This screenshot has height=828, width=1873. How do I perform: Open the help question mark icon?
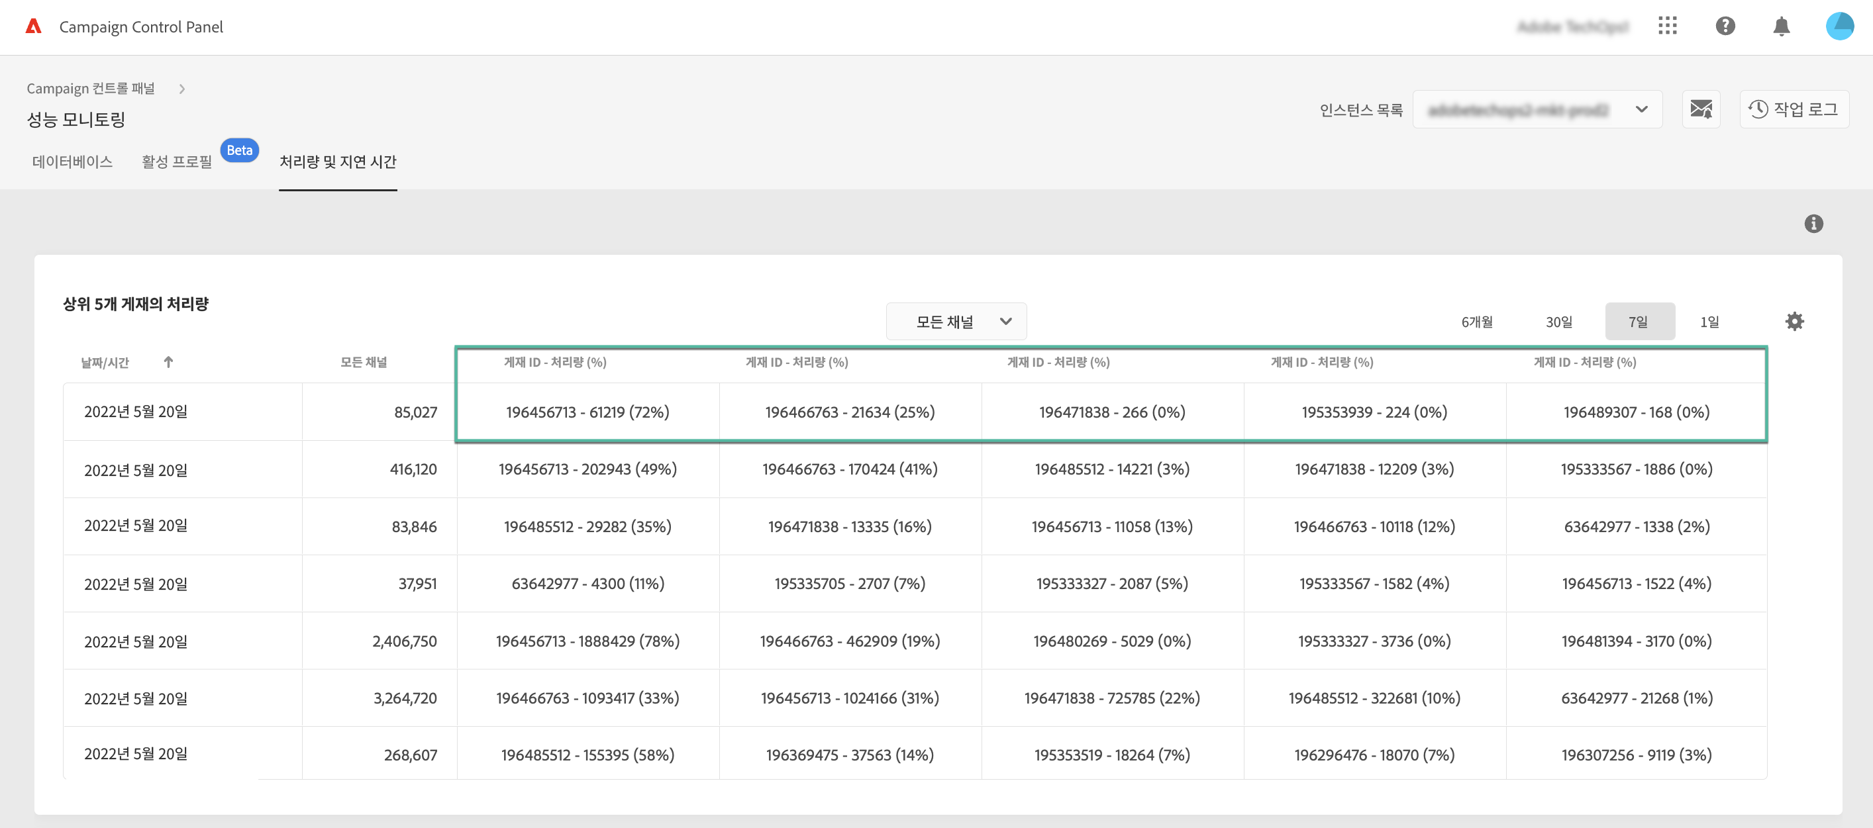pyautogui.click(x=1725, y=26)
